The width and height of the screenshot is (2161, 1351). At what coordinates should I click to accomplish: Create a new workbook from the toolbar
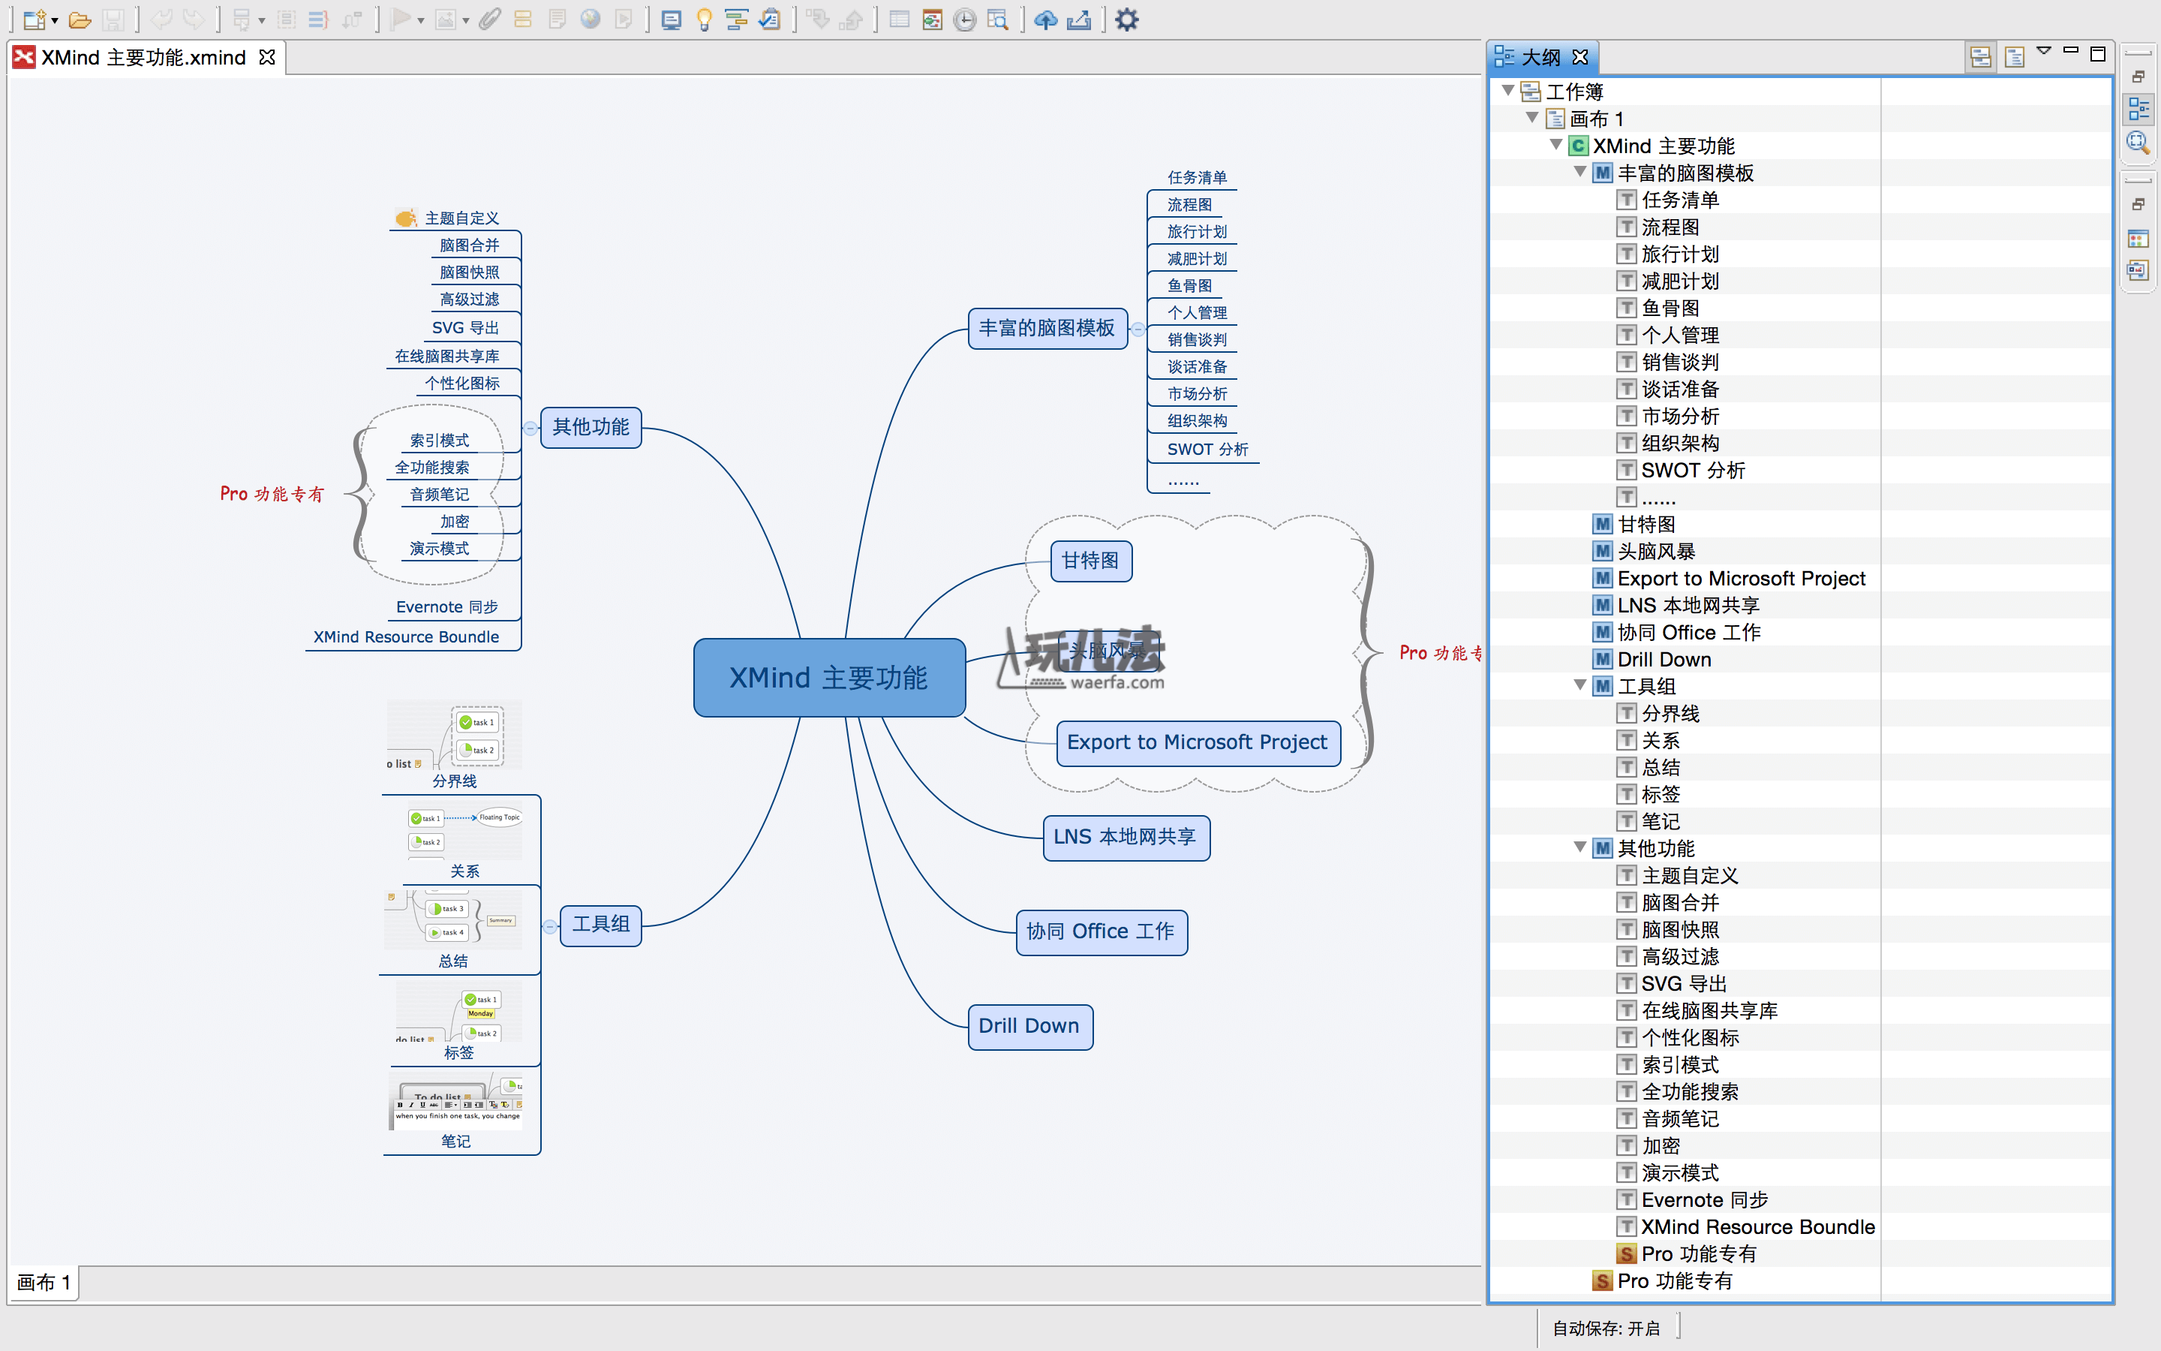(x=35, y=20)
